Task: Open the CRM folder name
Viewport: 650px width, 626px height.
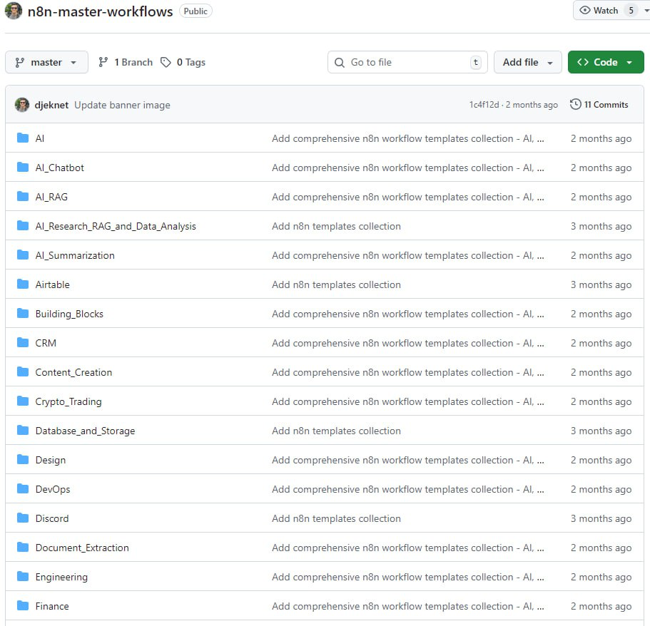Action: (x=46, y=343)
